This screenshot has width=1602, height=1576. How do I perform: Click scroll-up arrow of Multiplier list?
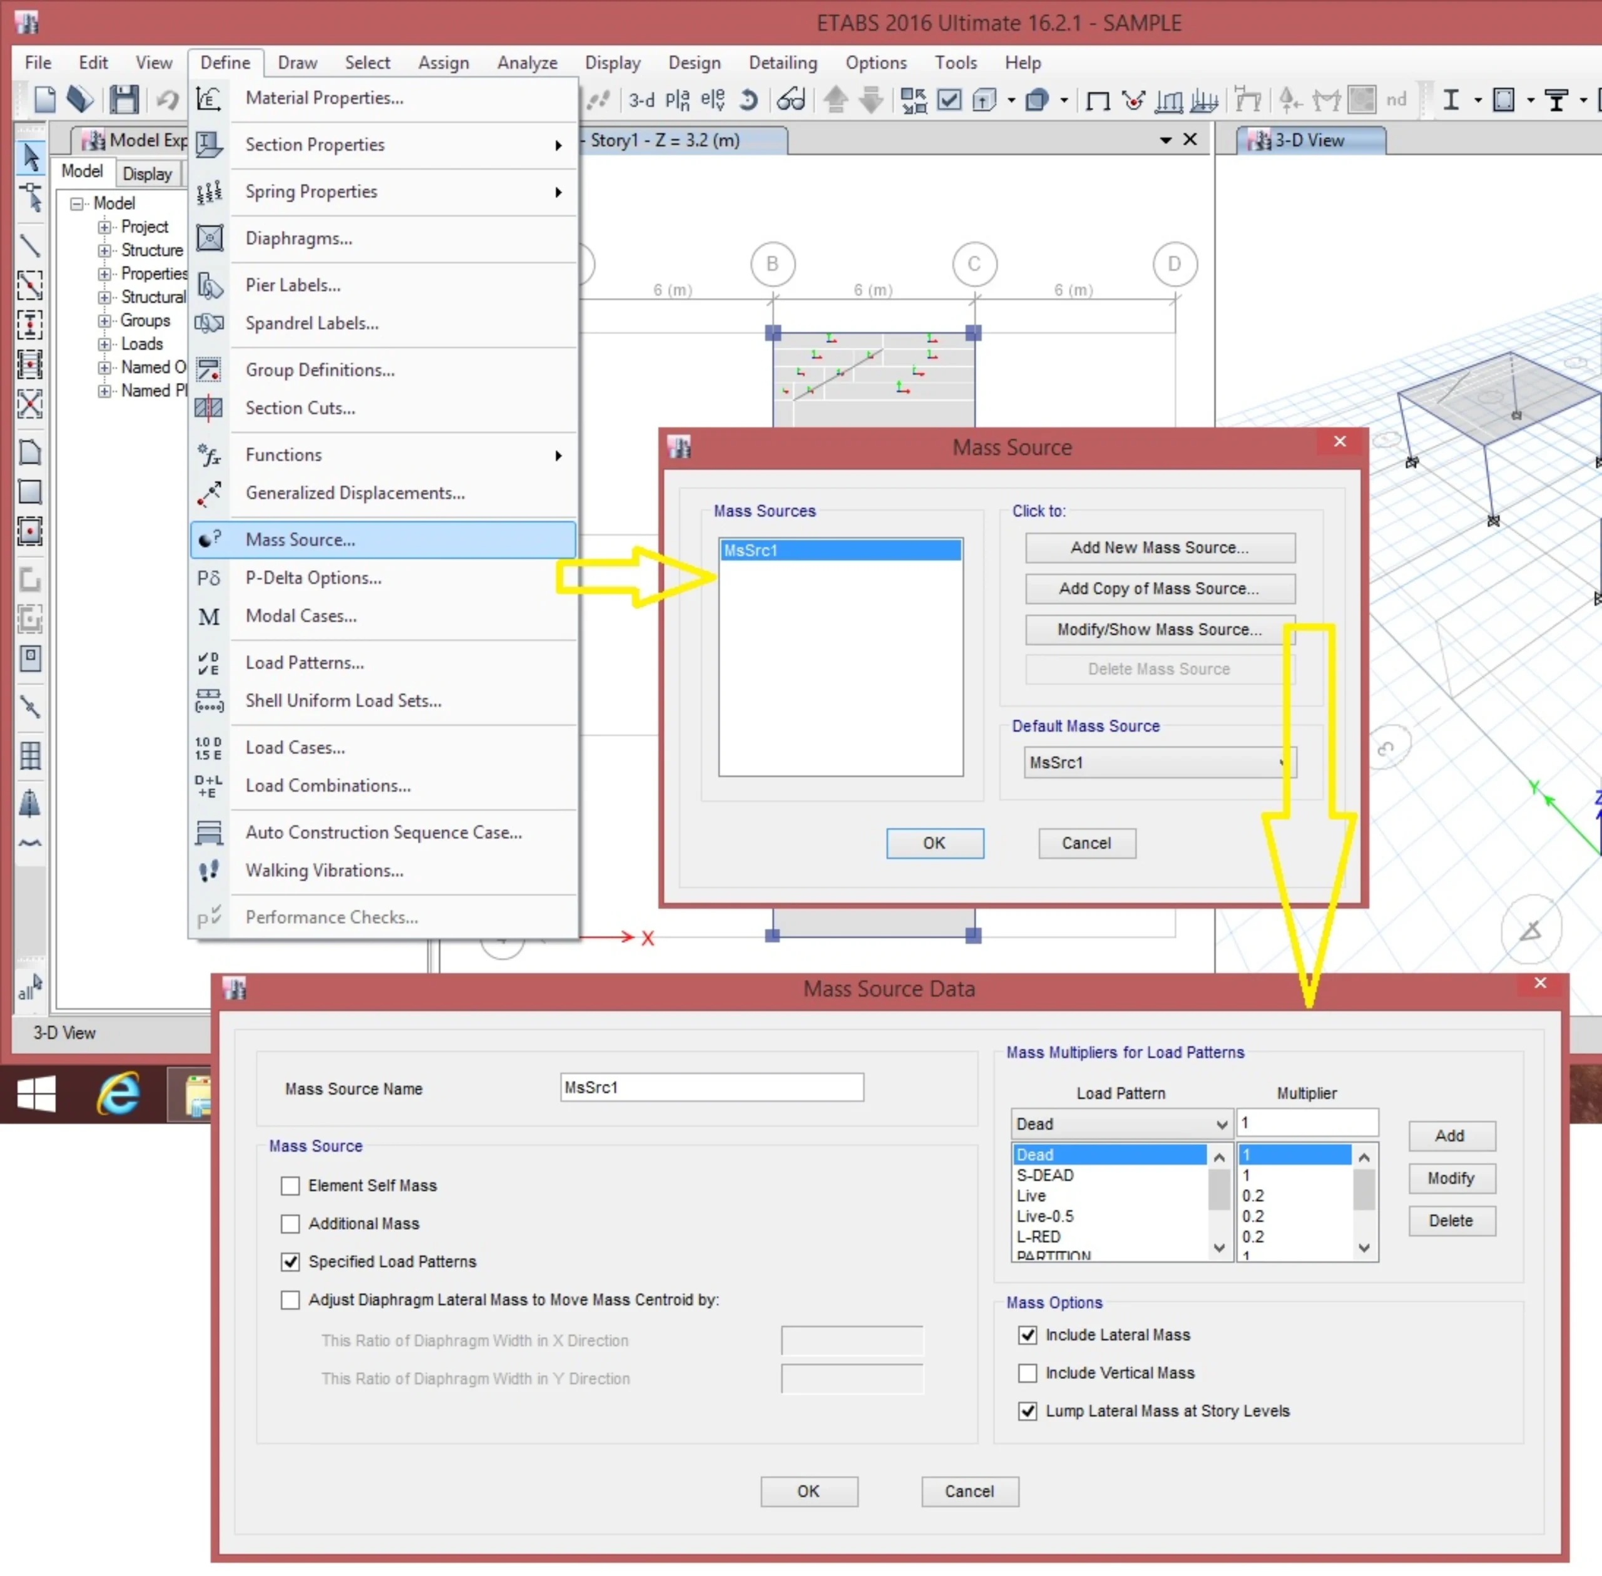point(1364,1157)
